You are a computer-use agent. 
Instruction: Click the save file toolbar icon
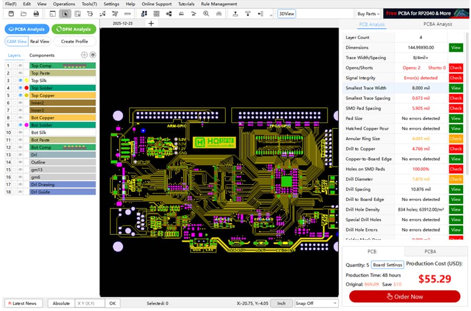click(x=11, y=14)
